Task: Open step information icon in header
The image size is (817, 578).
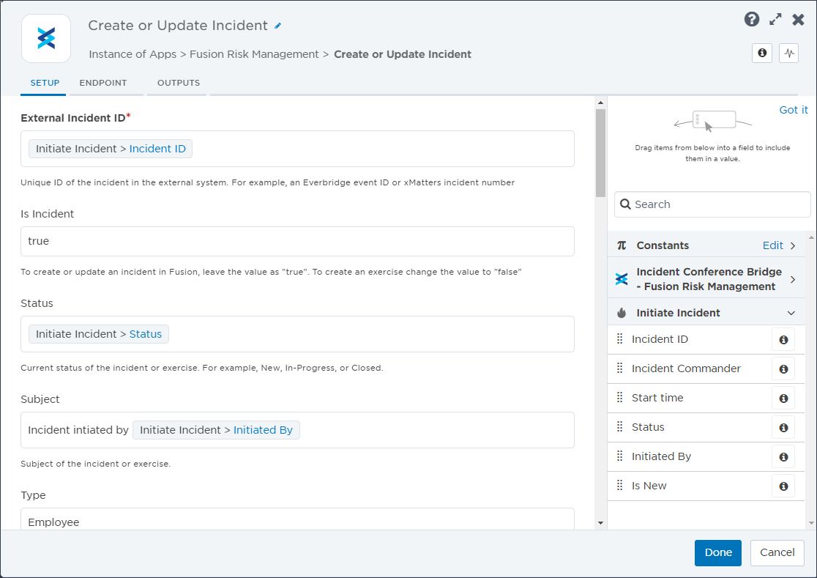Action: (x=762, y=53)
